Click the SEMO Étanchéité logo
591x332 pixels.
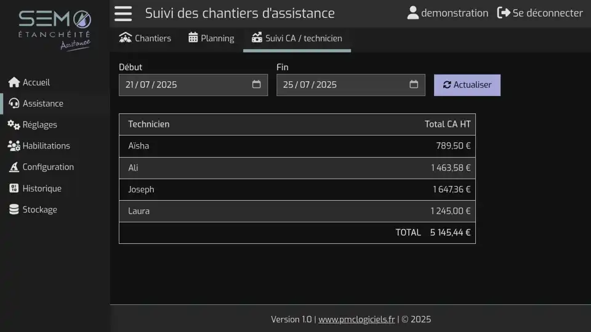click(x=55, y=29)
